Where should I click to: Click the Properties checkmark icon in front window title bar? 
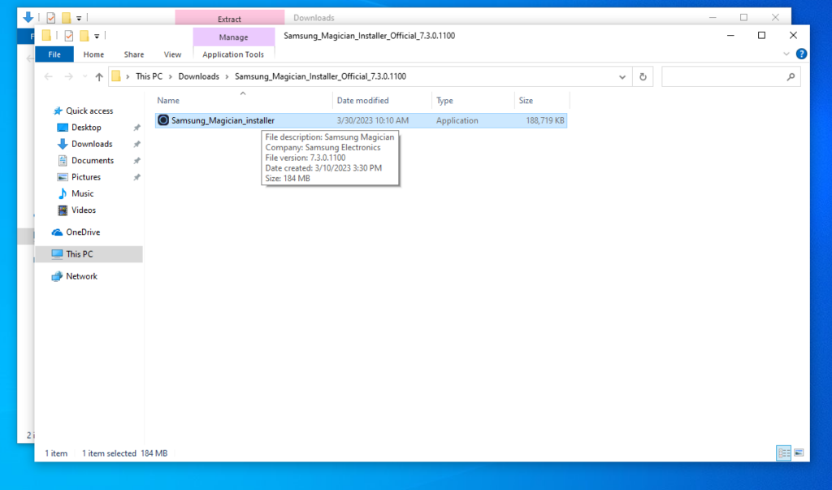pos(68,36)
